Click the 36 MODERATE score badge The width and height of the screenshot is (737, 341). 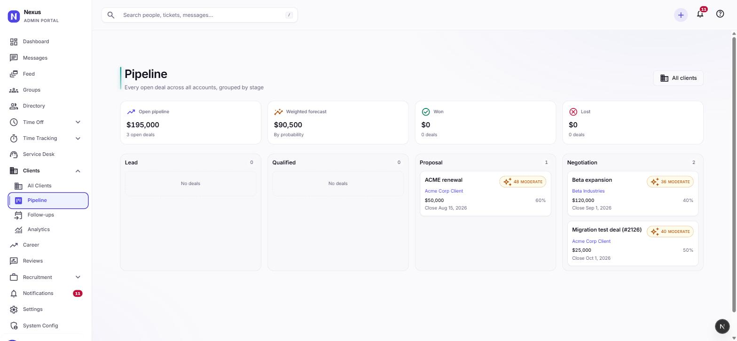pos(670,182)
